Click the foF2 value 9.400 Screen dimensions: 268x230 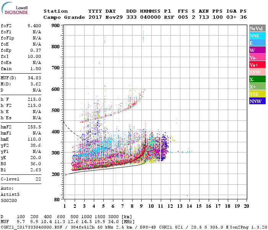34,26
